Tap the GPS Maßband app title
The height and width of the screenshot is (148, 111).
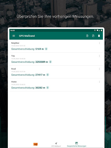(x=27, y=36)
